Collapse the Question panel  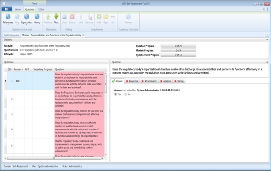pyautogui.click(x=267, y=62)
